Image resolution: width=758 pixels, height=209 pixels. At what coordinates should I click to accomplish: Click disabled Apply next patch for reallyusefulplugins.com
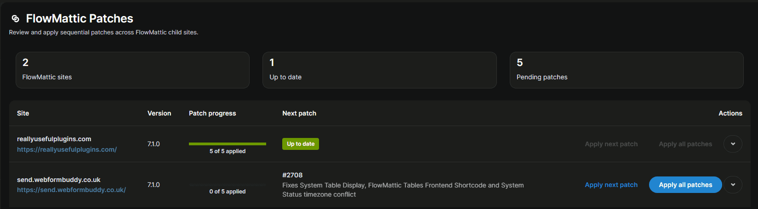click(x=611, y=144)
